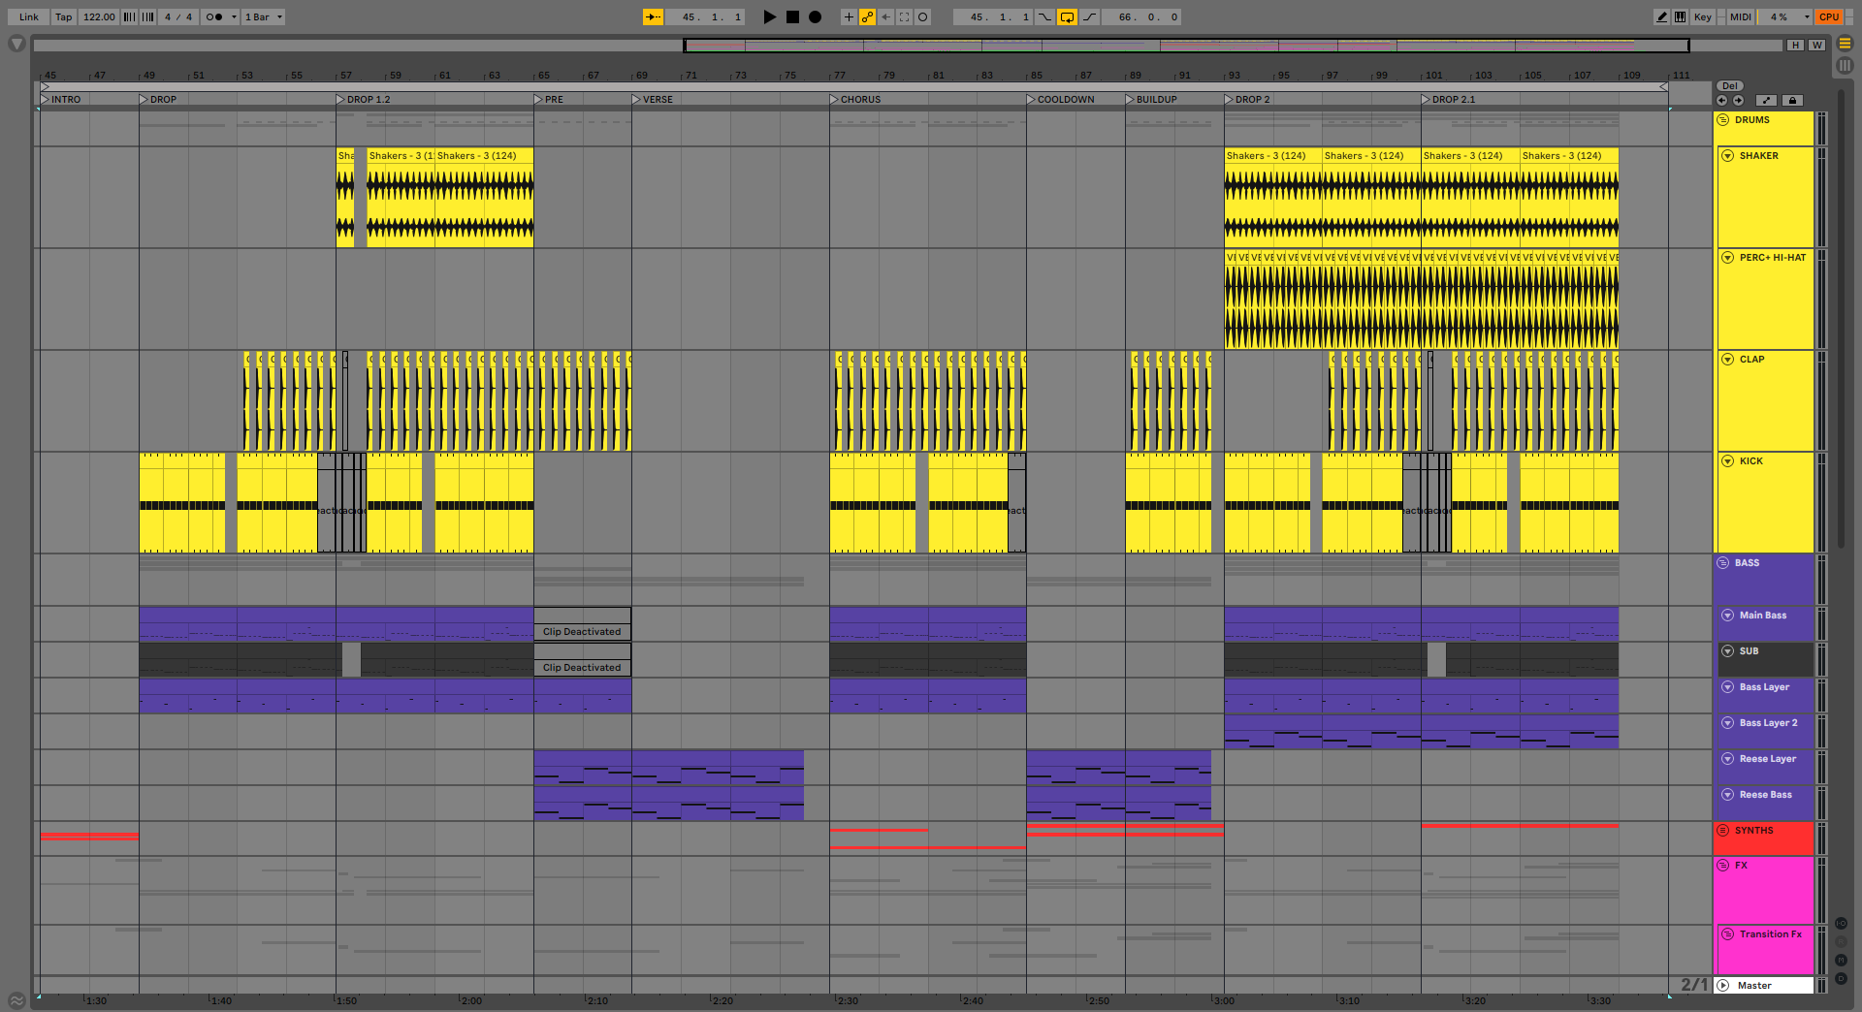Unfold the FX group track
The height and width of the screenshot is (1012, 1862).
1723,866
